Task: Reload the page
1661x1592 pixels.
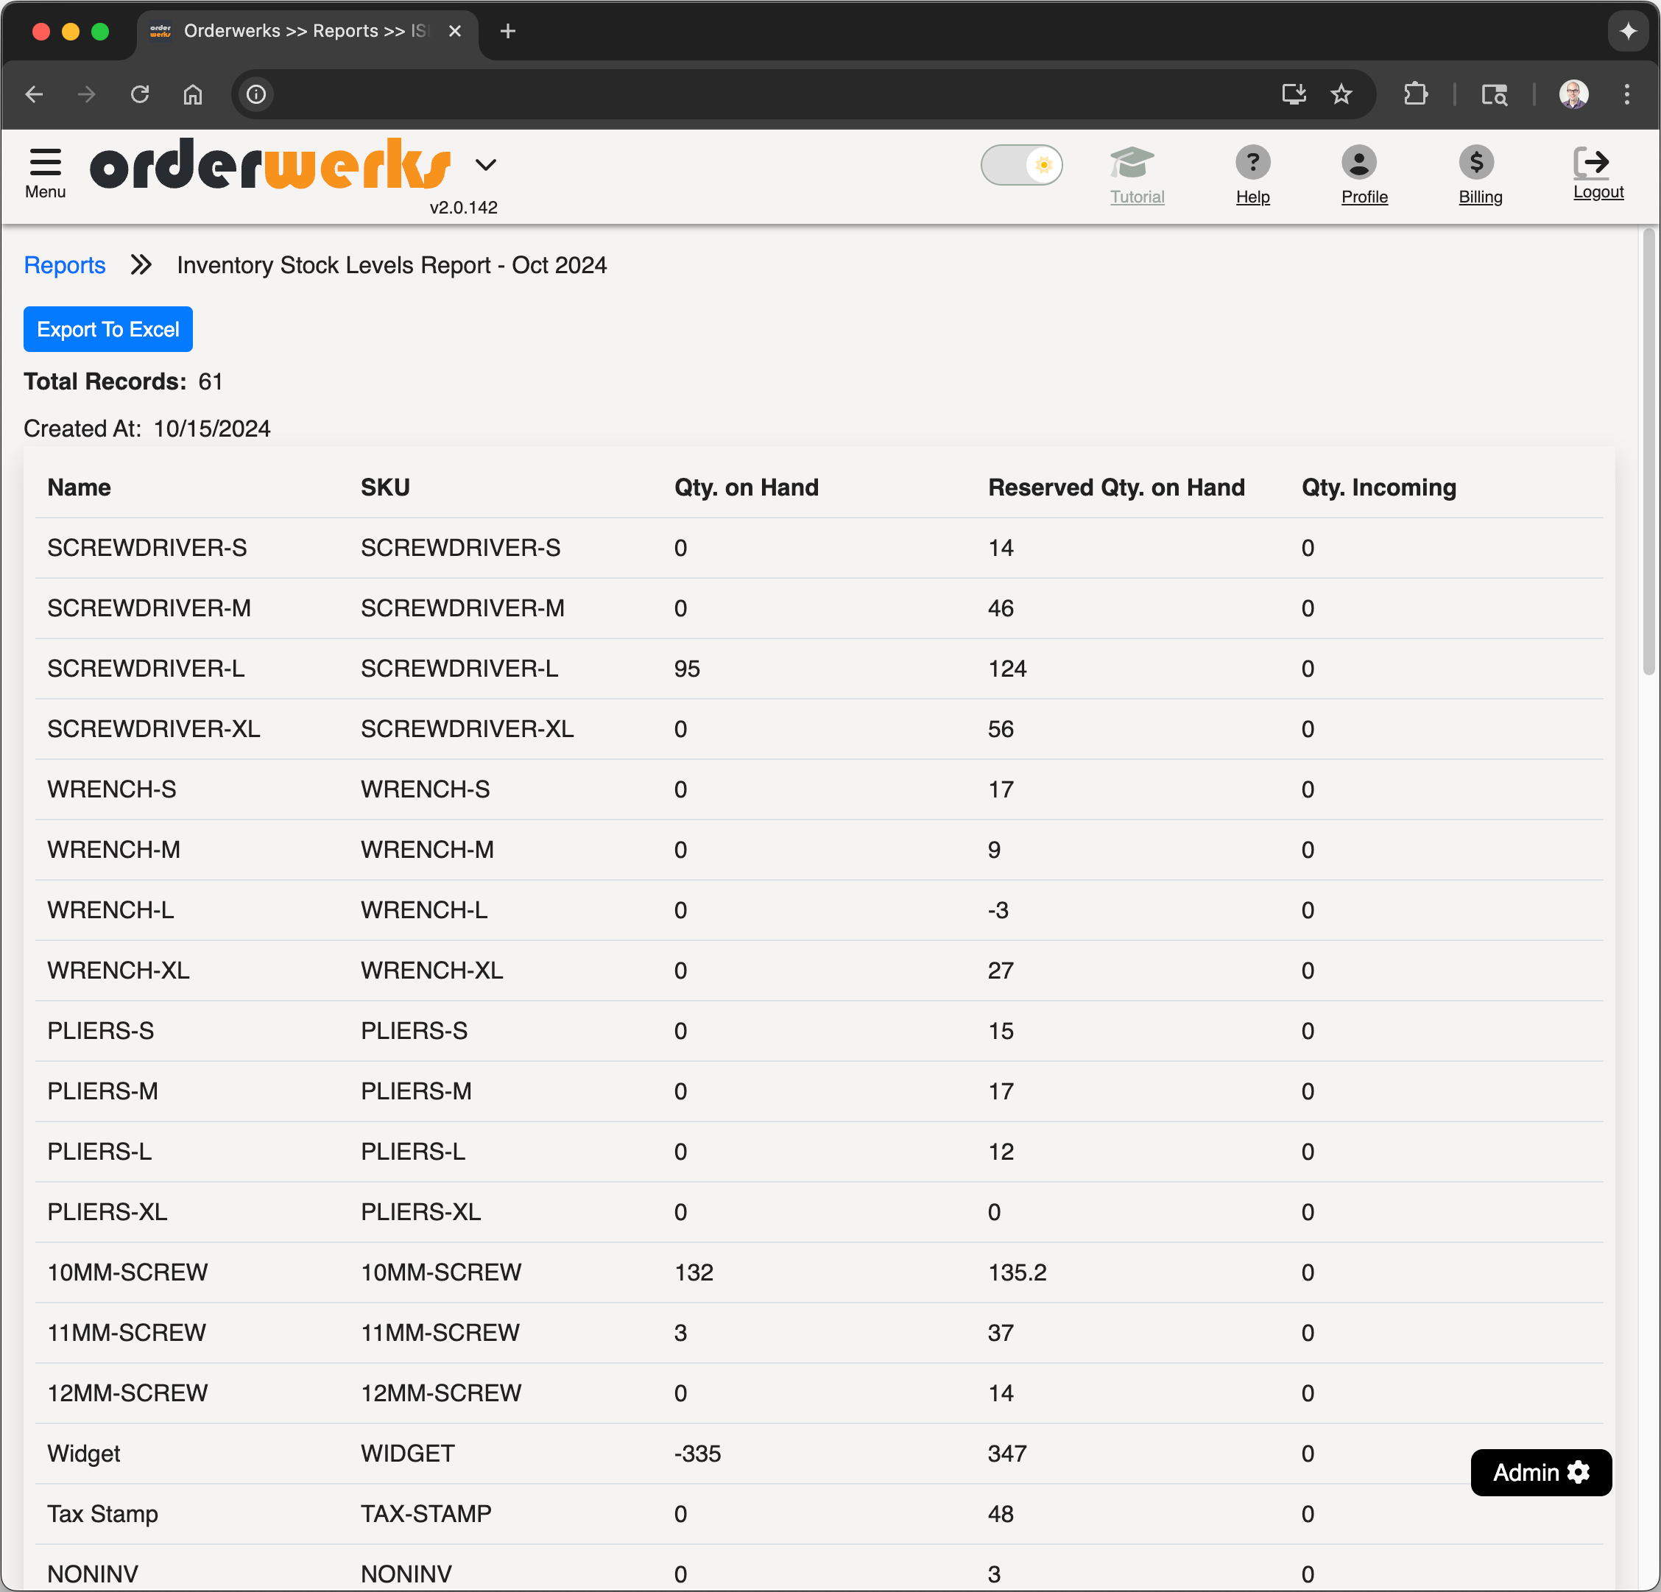Action: click(140, 94)
